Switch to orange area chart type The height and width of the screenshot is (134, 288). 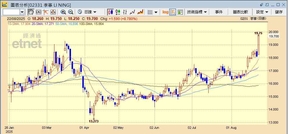140,12
